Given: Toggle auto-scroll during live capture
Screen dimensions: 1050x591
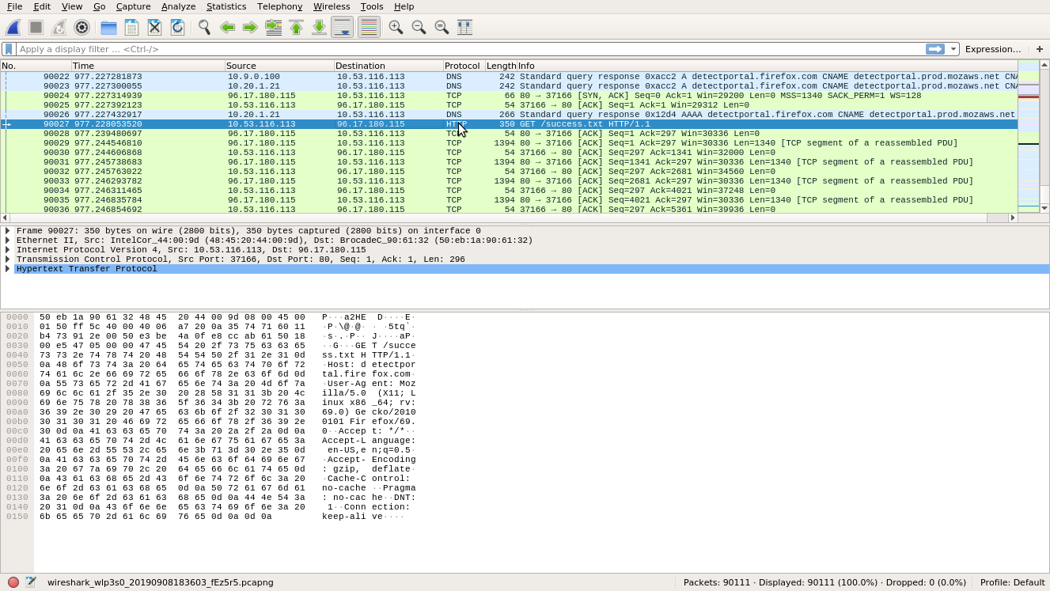Looking at the screenshot, I should [x=342, y=28].
